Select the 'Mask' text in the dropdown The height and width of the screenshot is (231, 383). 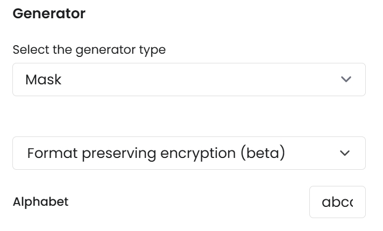pyautogui.click(x=44, y=80)
